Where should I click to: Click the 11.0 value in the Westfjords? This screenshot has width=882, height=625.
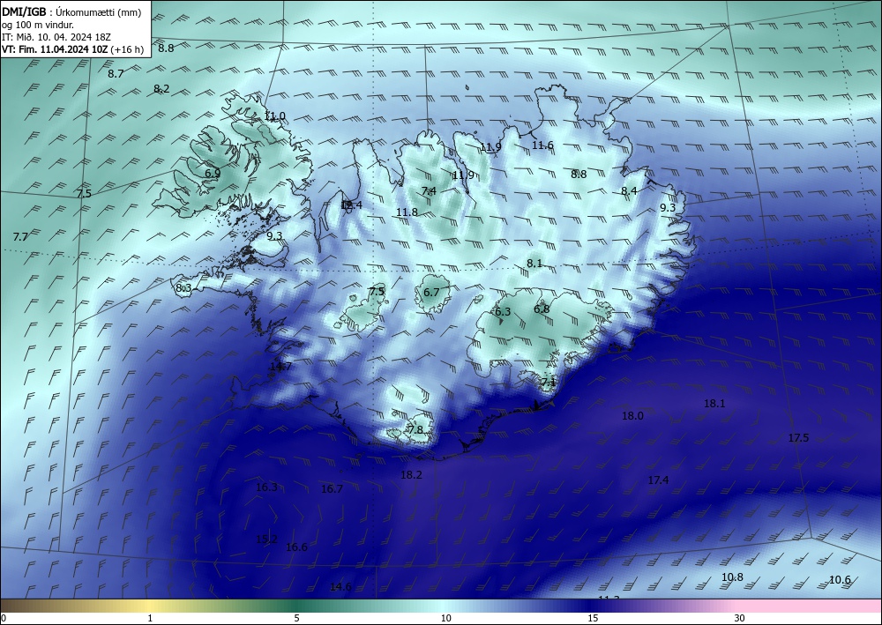point(275,116)
